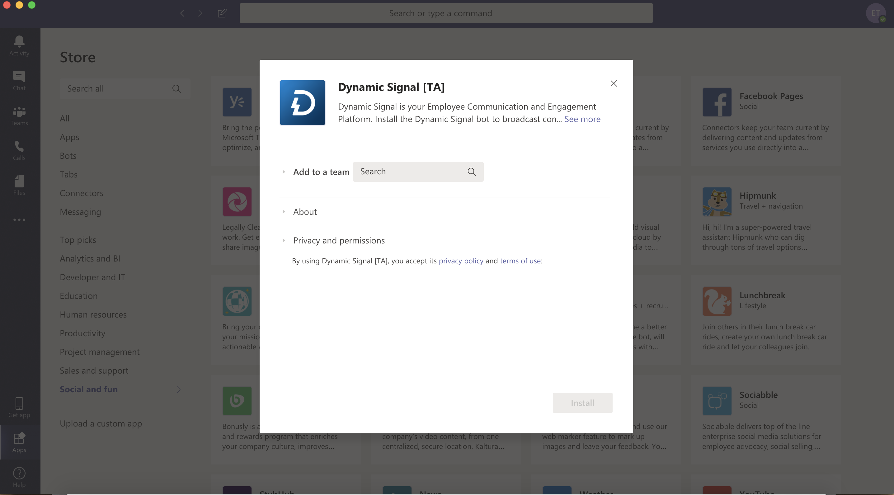
Task: Select the Top picks category
Action: (x=78, y=240)
